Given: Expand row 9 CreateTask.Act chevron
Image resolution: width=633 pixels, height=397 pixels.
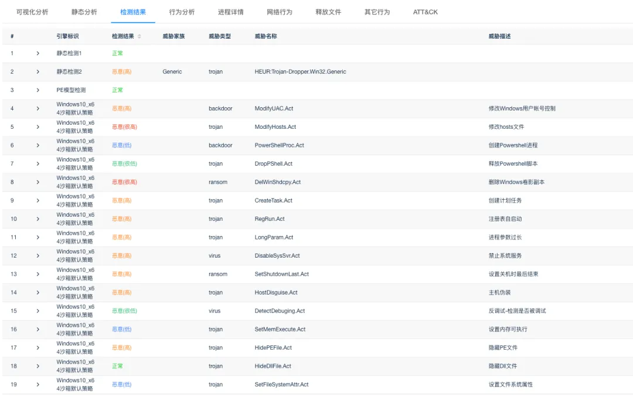Looking at the screenshot, I should tap(38, 200).
